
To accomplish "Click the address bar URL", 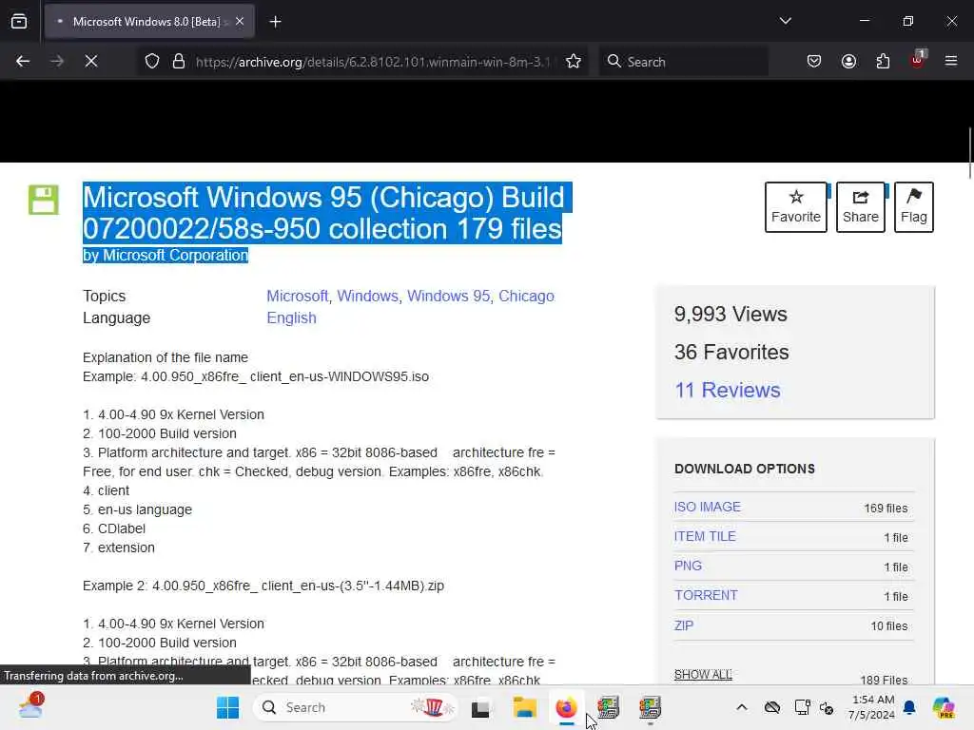I will (372, 62).
